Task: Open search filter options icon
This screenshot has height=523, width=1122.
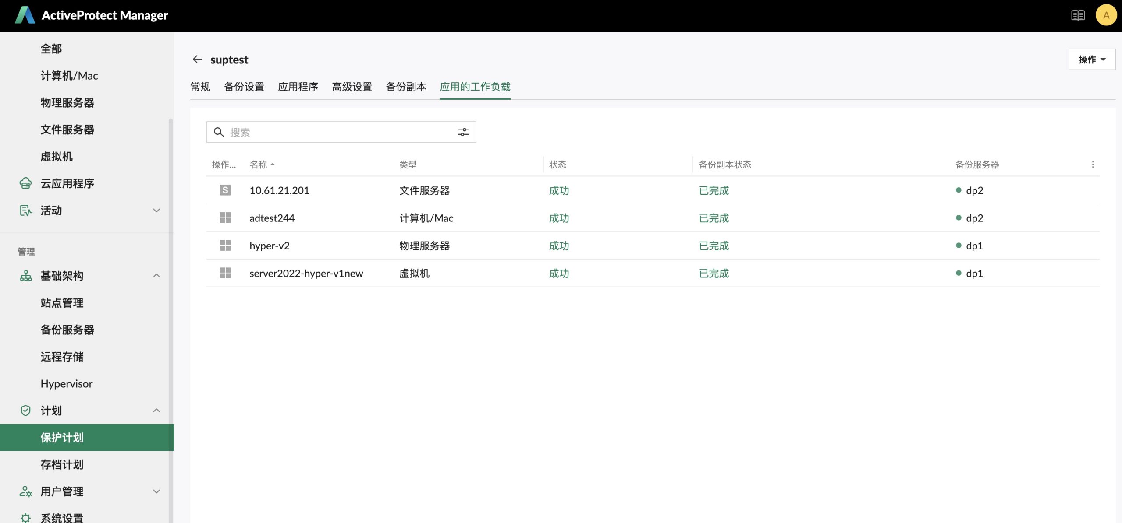Action: point(463,132)
